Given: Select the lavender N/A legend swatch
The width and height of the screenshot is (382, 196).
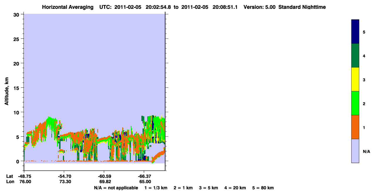Looking at the screenshot, I should 355,151.
